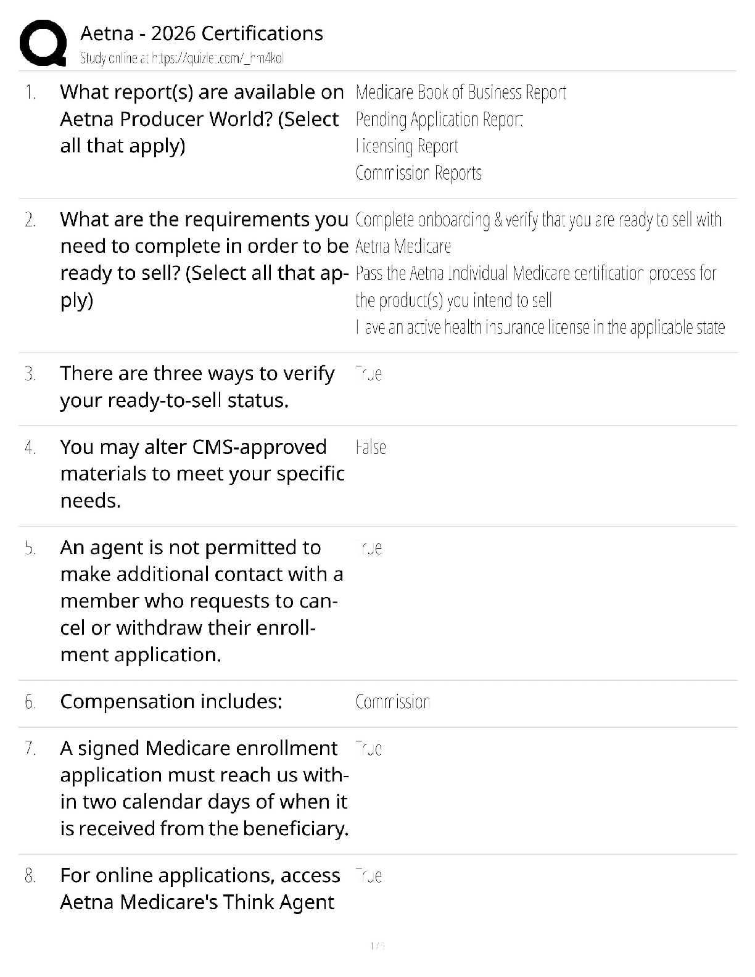Select question 4 about altering CMS-approved materials
This screenshot has width=755, height=977.
click(202, 473)
